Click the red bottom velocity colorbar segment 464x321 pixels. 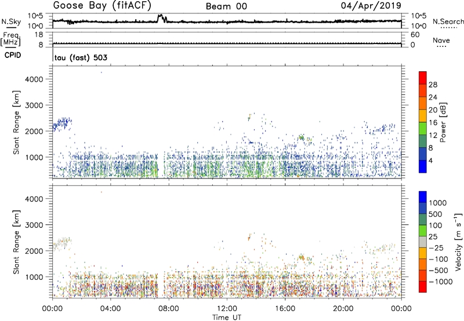coord(423,287)
